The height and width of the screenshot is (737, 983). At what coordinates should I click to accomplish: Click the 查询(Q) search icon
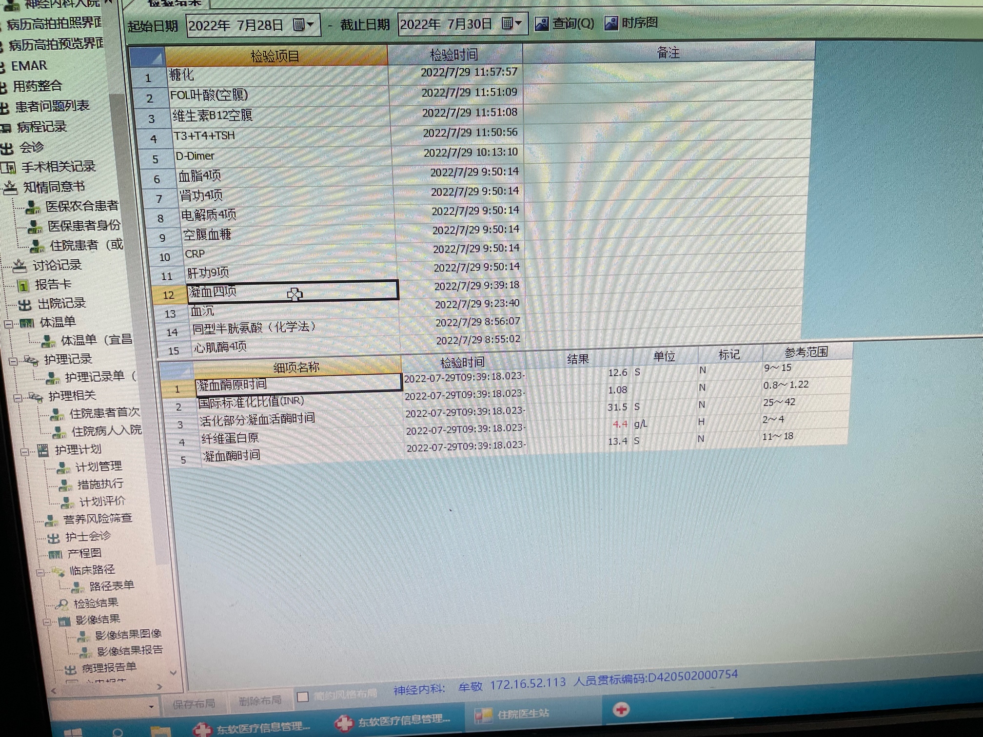coord(541,23)
